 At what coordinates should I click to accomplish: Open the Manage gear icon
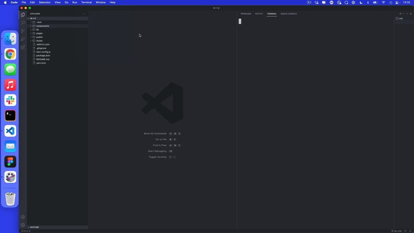coord(23,225)
